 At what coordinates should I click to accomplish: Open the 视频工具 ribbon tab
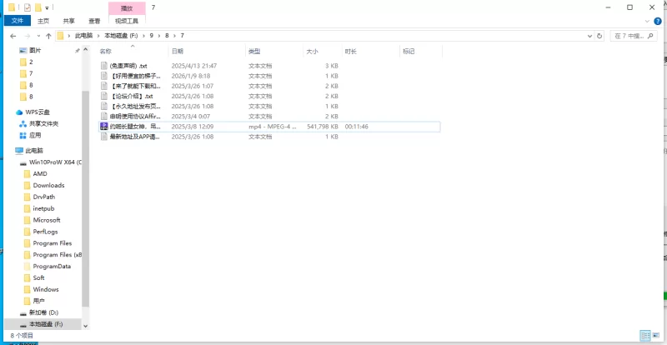127,21
